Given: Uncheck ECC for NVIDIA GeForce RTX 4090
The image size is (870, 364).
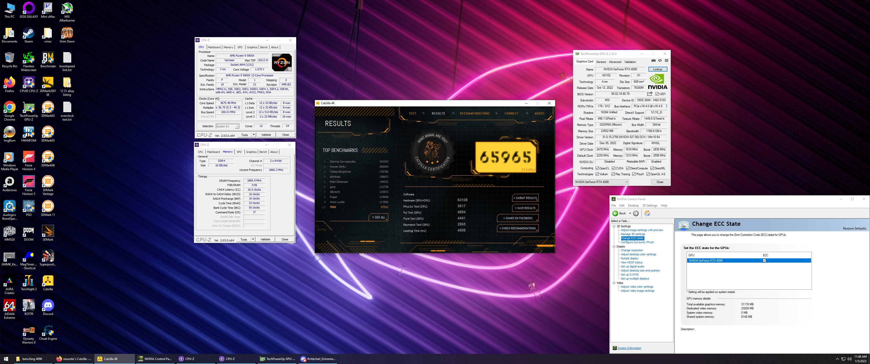Looking at the screenshot, I should point(764,260).
